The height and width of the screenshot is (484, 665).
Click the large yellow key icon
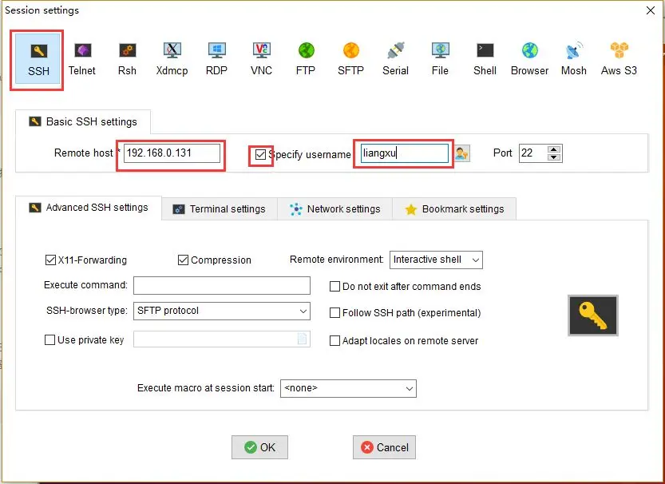pyautogui.click(x=593, y=315)
